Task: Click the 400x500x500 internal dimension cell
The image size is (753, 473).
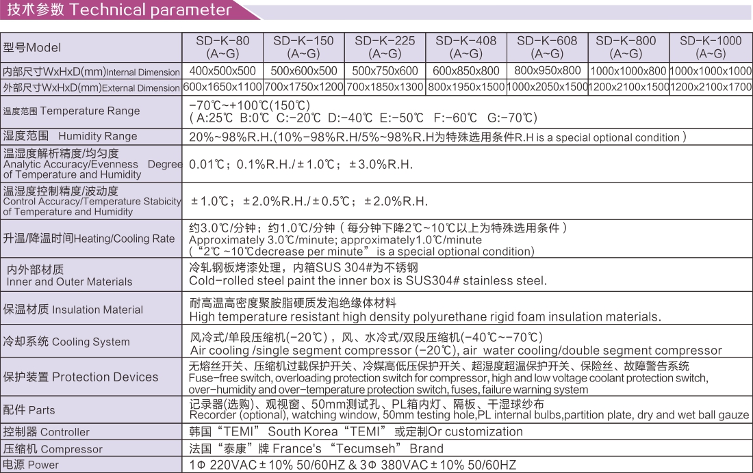Action: tap(222, 71)
